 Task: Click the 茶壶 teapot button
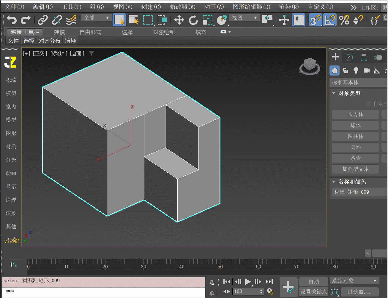(356, 158)
